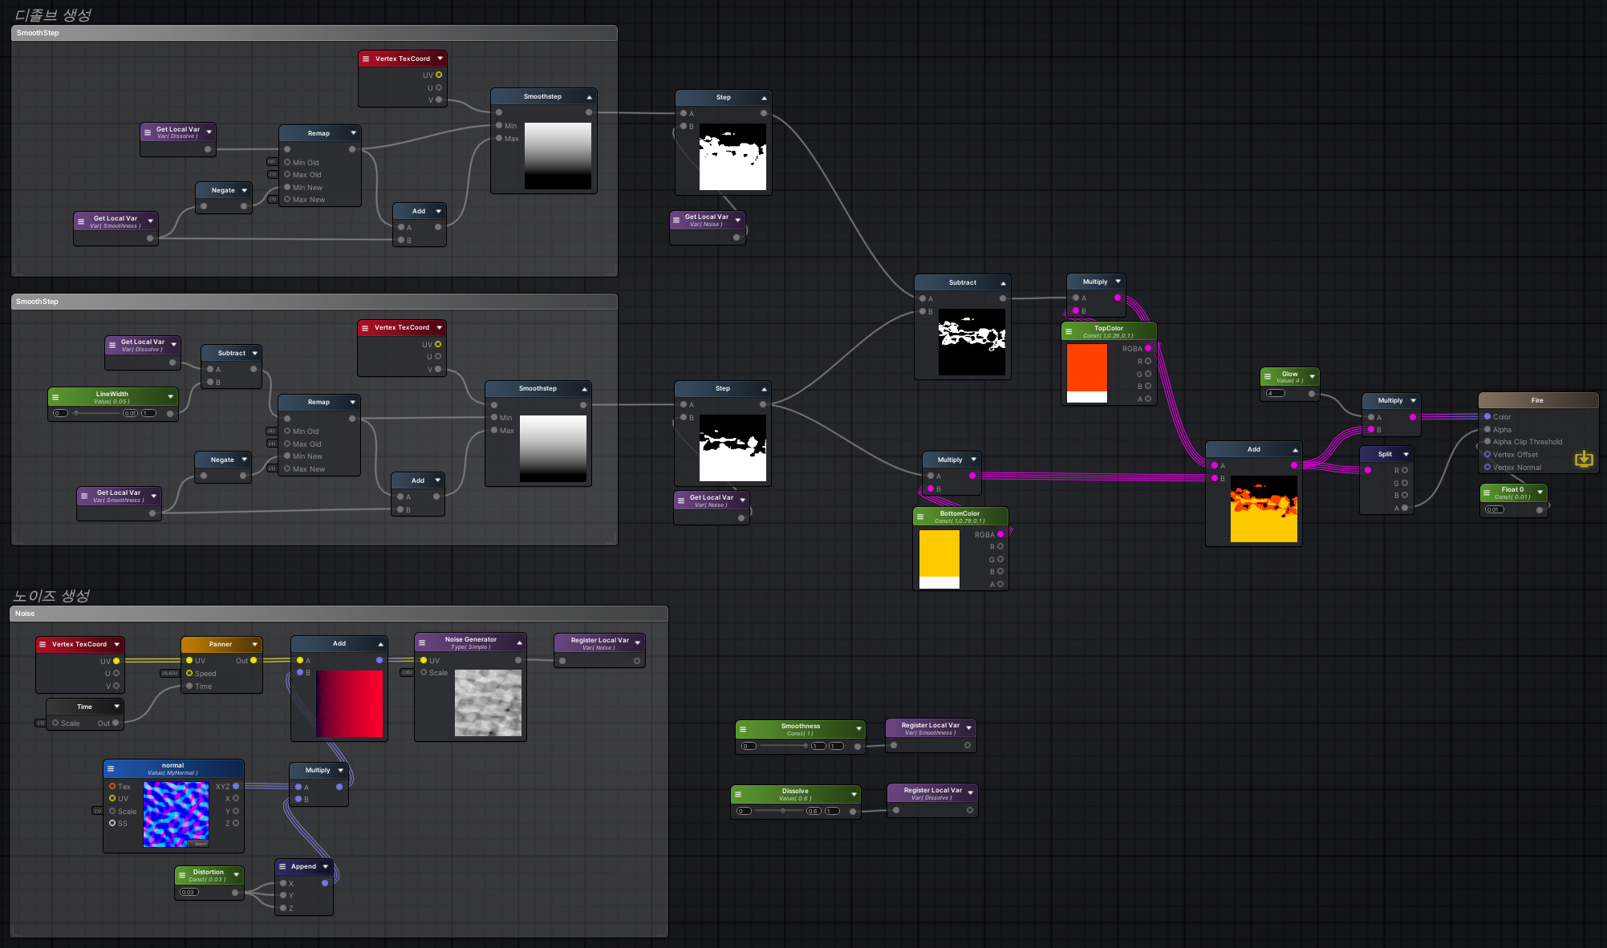Click hamburger icon on TopColor node
Viewport: 1607px width, 948px height.
point(1069,331)
